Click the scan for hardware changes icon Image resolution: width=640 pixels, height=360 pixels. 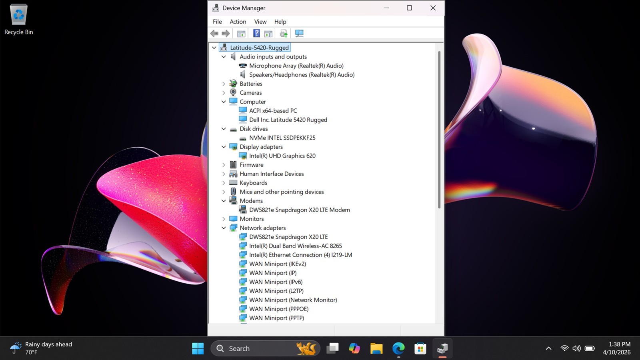(x=299, y=34)
